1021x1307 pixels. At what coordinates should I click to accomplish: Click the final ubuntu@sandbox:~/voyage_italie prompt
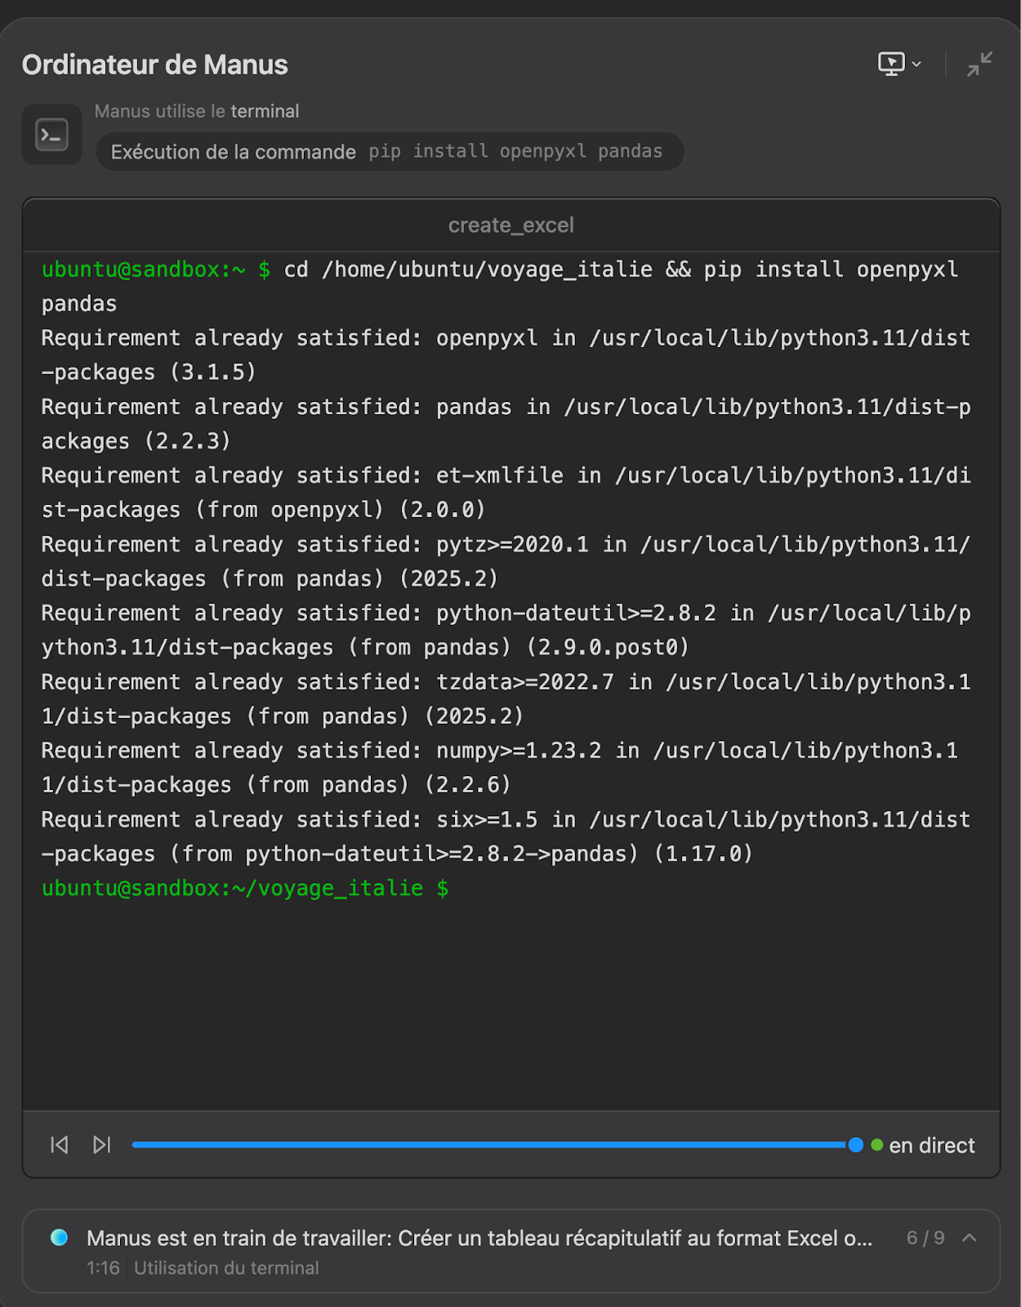pyautogui.click(x=245, y=888)
